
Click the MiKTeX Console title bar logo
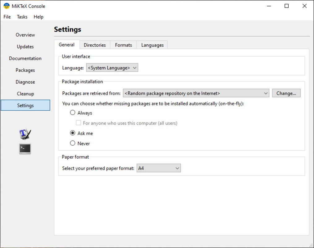point(6,6)
